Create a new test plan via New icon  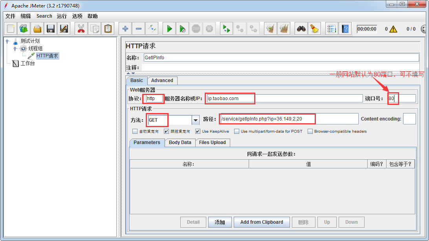click(x=11, y=29)
